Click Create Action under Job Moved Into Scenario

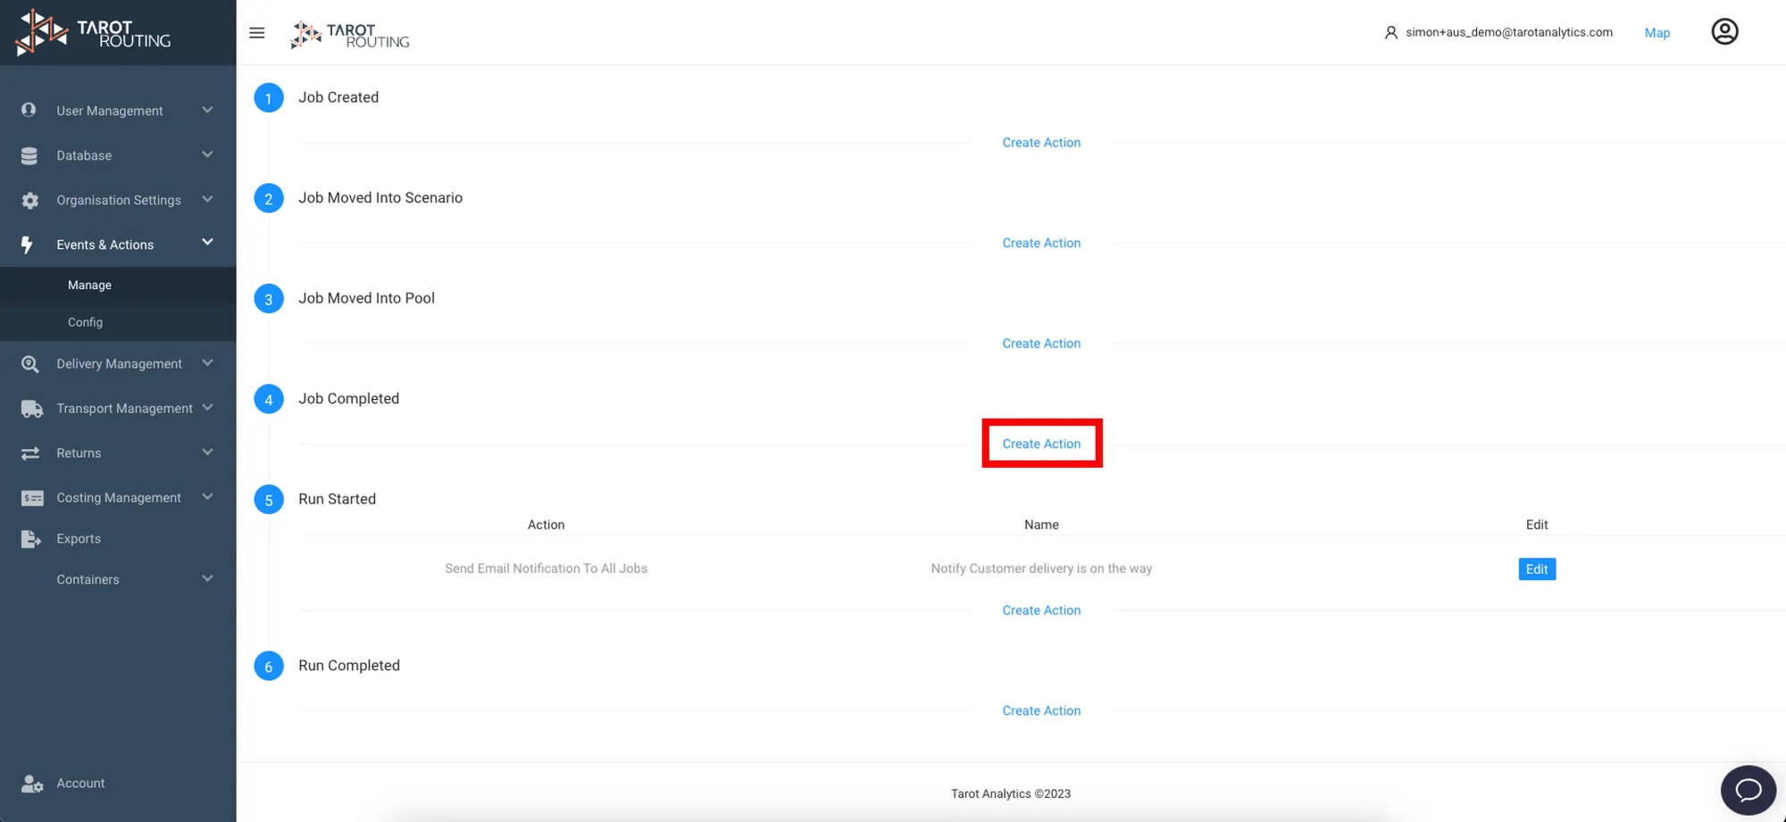point(1041,243)
